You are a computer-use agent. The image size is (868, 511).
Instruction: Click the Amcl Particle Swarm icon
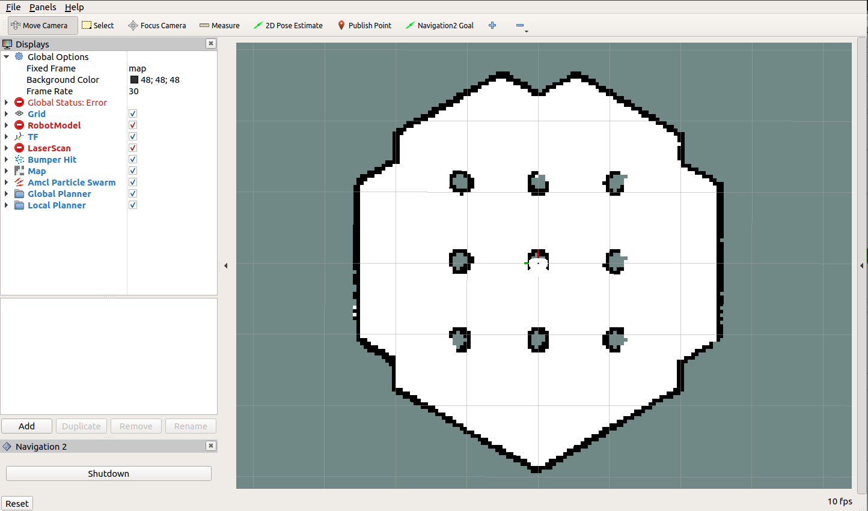tap(19, 182)
